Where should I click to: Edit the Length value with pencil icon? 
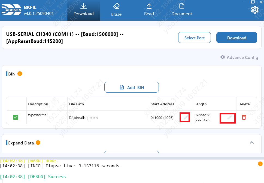pyautogui.click(x=230, y=117)
